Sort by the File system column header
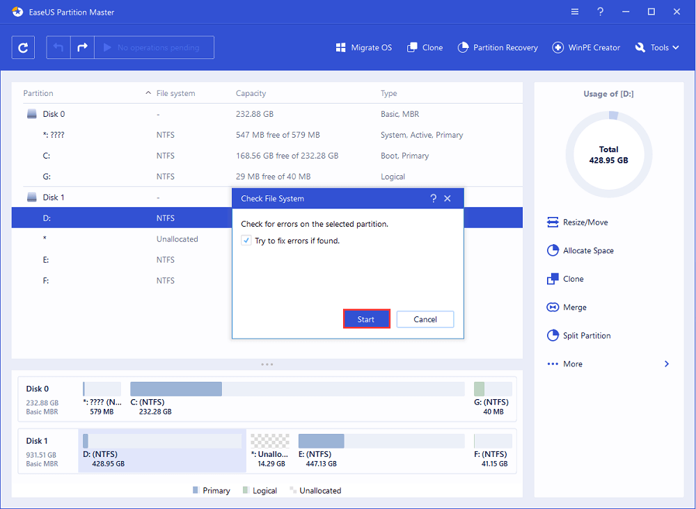 tap(175, 93)
